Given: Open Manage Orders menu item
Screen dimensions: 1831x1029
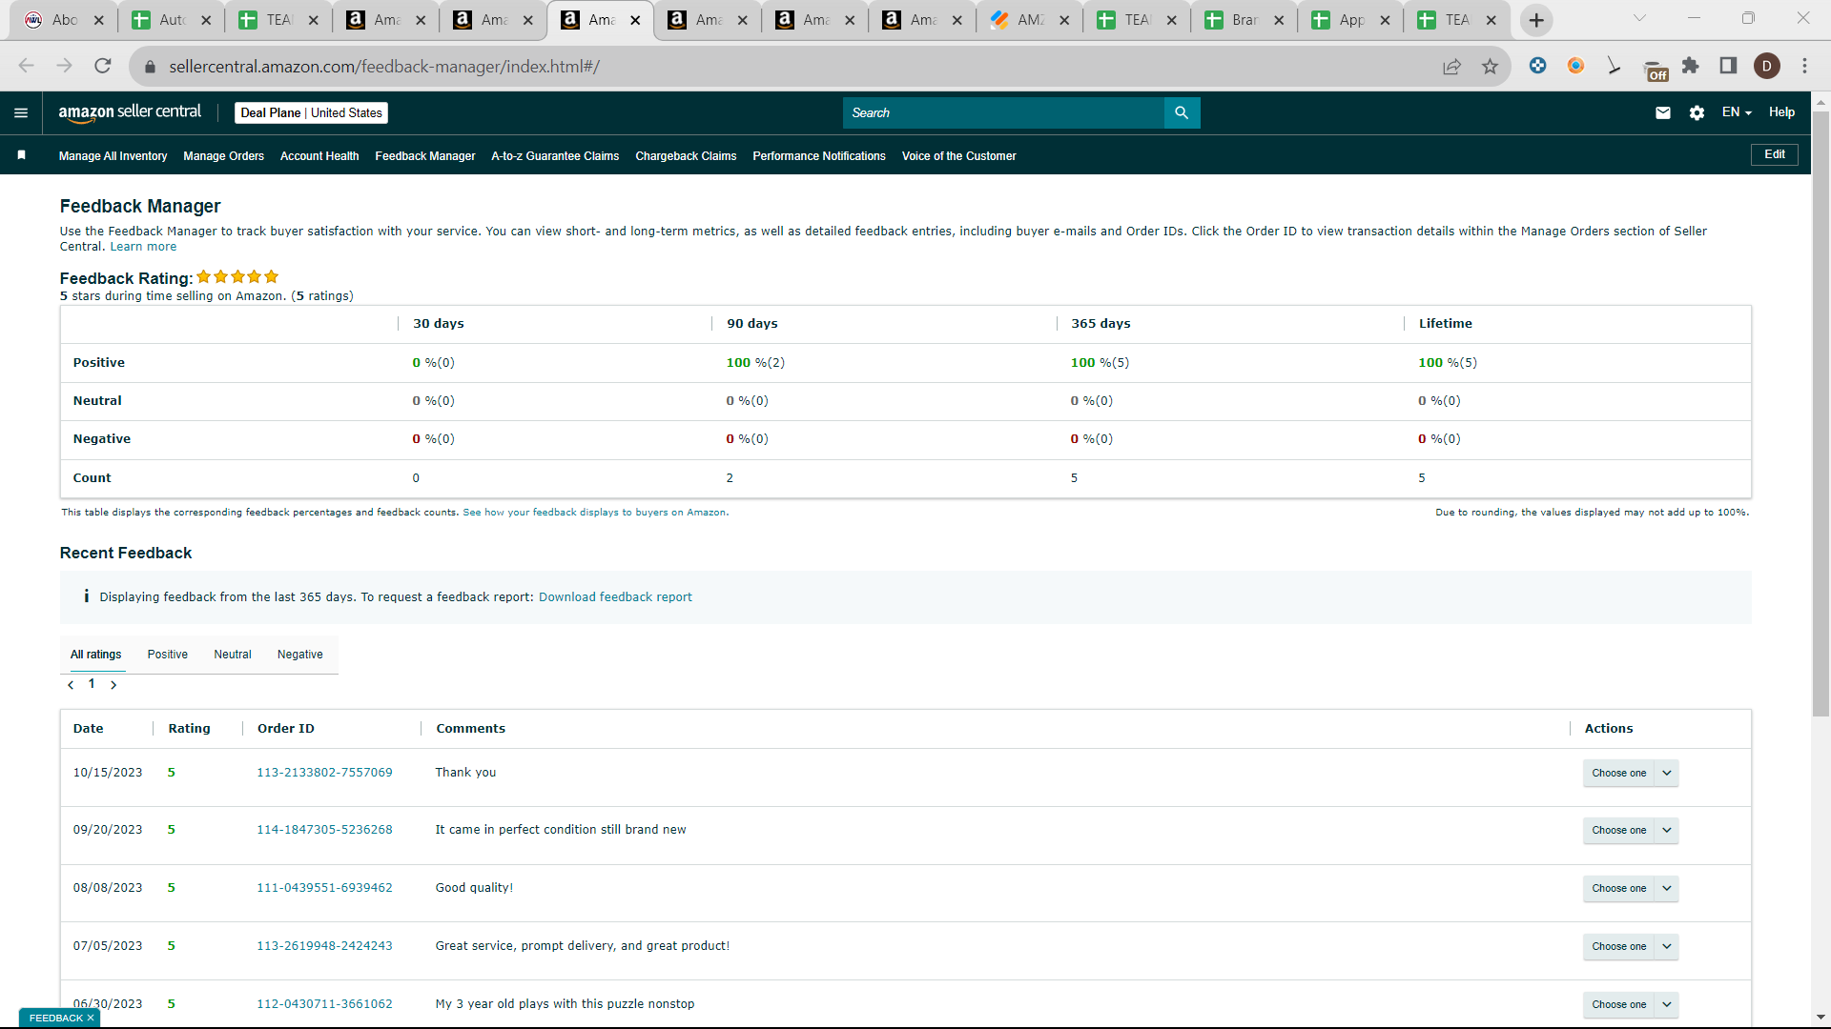Looking at the screenshot, I should 223,156.
